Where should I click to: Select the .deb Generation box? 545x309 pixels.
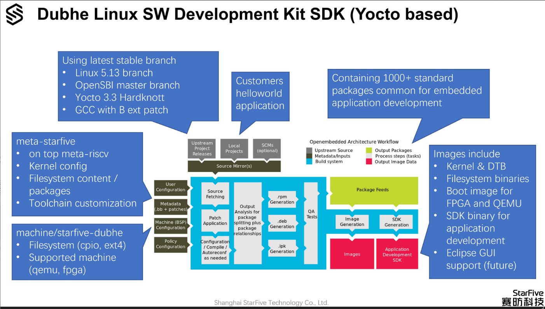click(282, 224)
